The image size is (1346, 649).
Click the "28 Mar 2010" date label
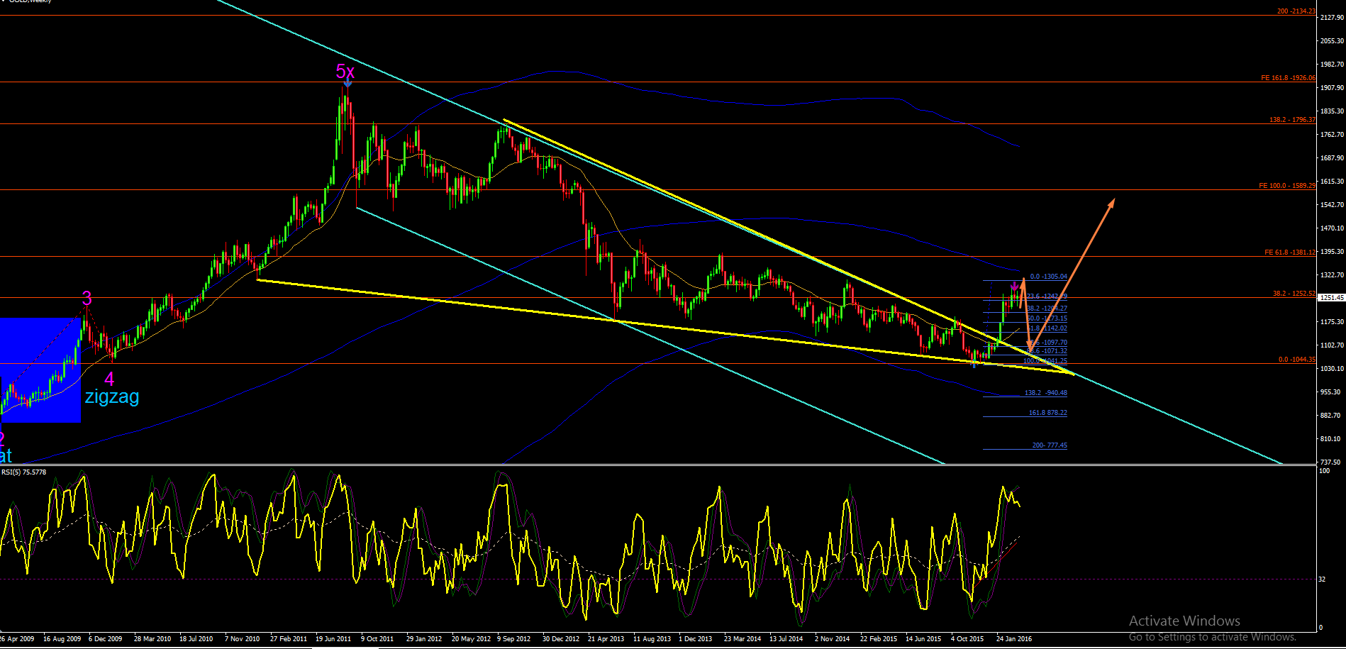[152, 639]
